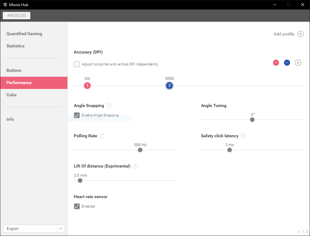Expand the English language dropdown arrow
Image resolution: width=310 pixels, height=236 pixels.
click(x=61, y=229)
